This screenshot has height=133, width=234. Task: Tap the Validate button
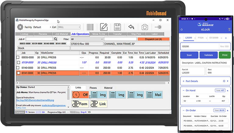208,55
